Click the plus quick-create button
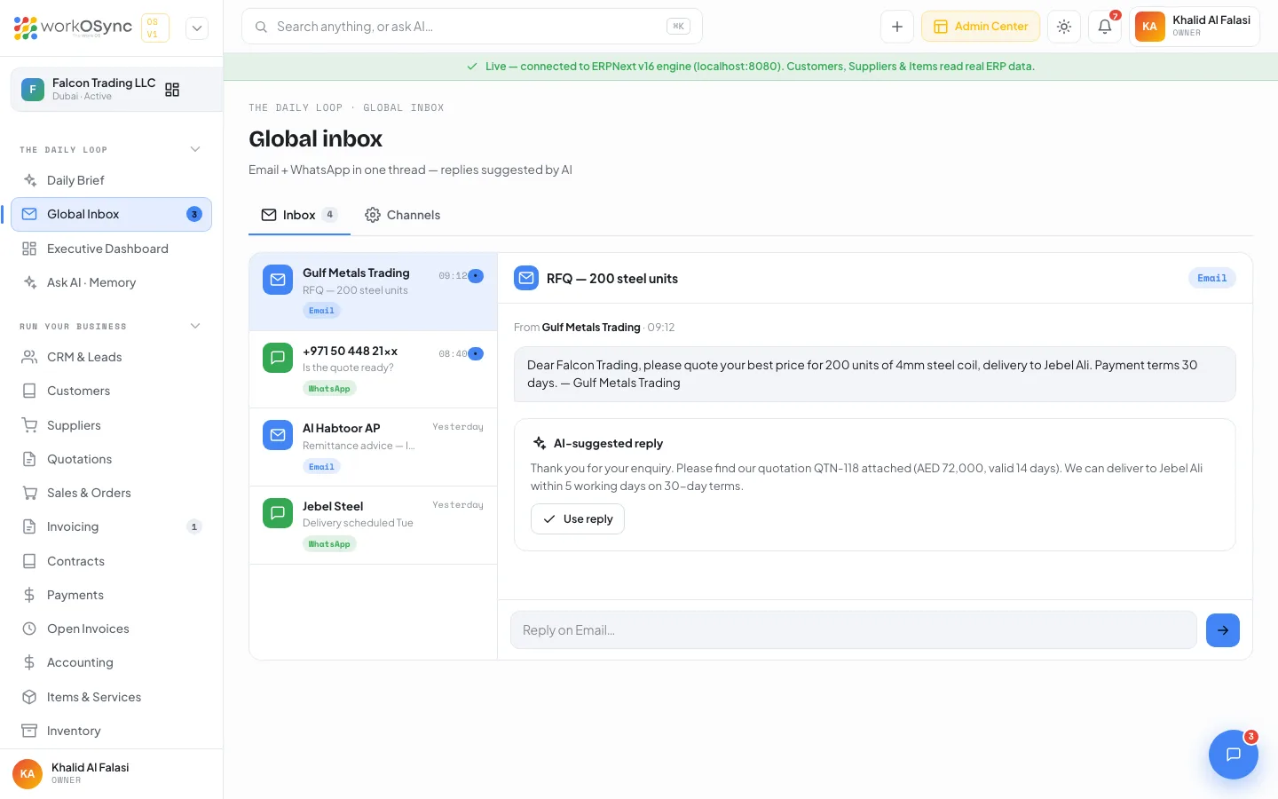 click(897, 27)
